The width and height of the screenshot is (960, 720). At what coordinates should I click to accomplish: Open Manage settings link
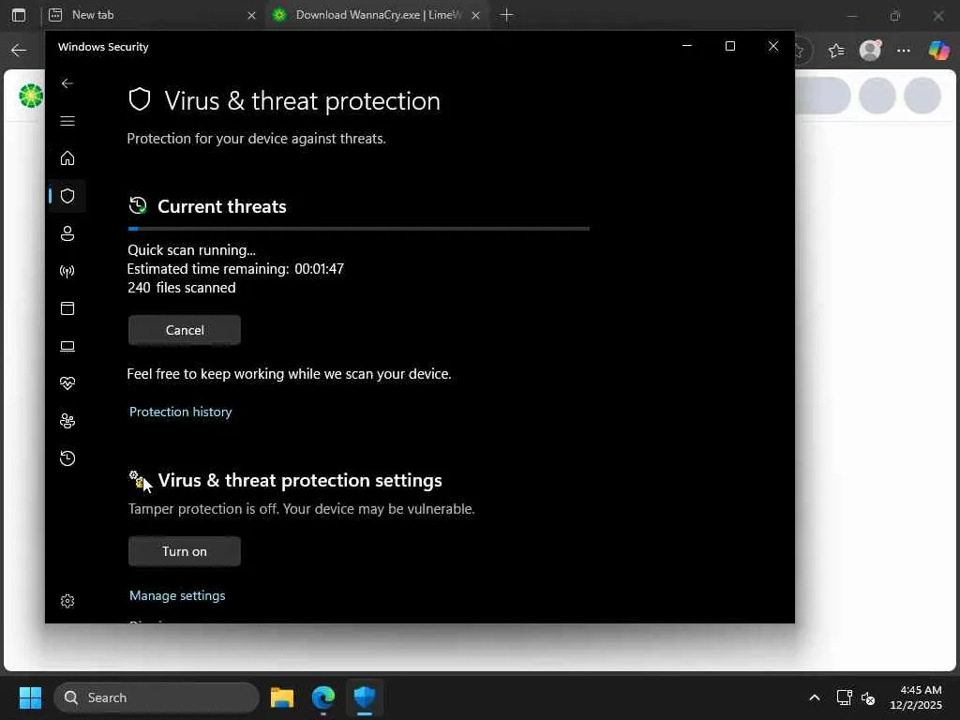click(177, 595)
